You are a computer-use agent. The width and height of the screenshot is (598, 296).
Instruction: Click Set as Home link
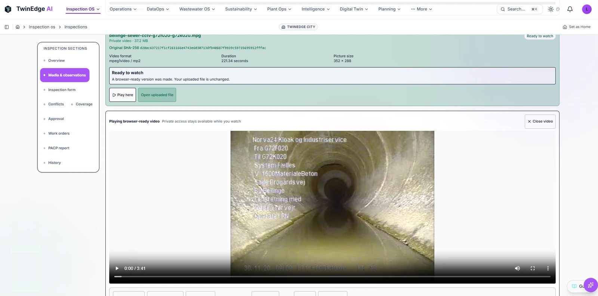pos(577,27)
